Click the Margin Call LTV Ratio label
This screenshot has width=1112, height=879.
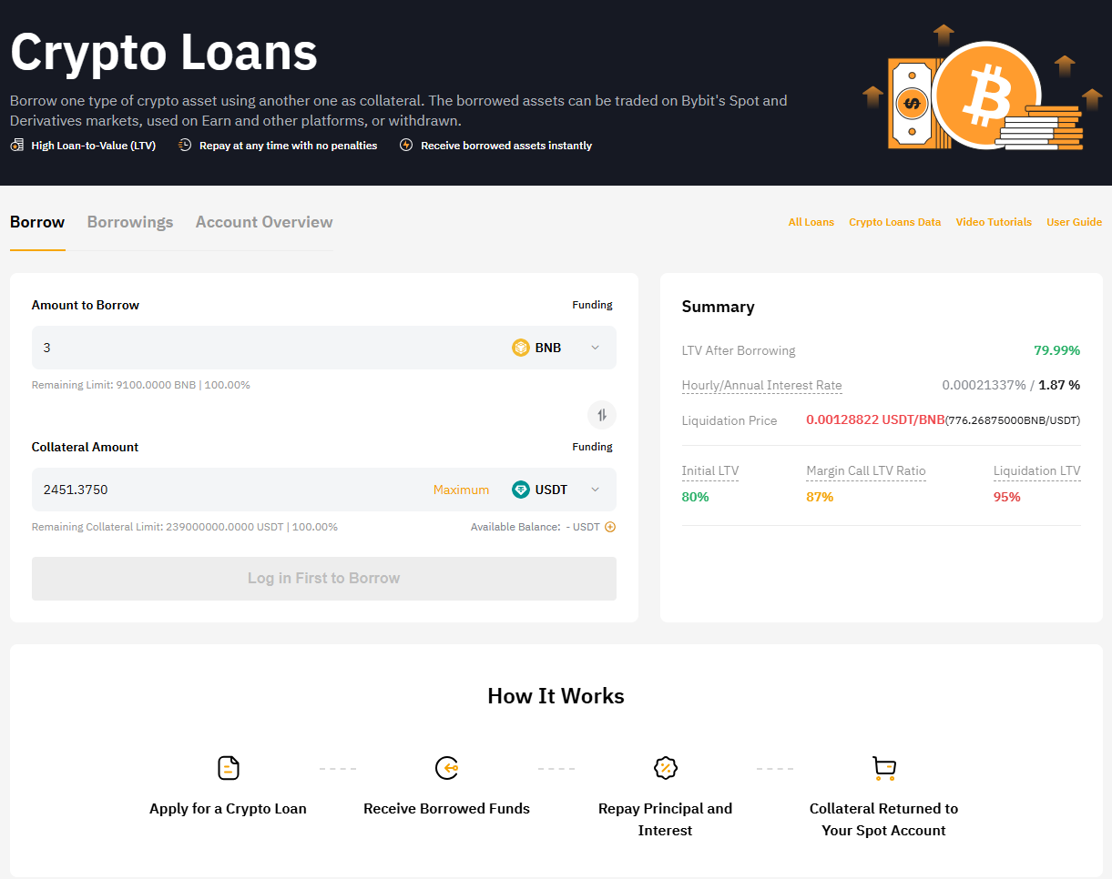pyautogui.click(x=866, y=471)
